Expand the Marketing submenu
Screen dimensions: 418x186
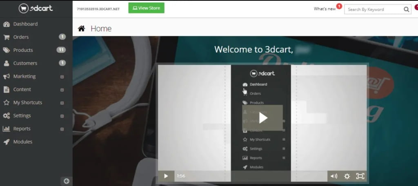tap(62, 77)
